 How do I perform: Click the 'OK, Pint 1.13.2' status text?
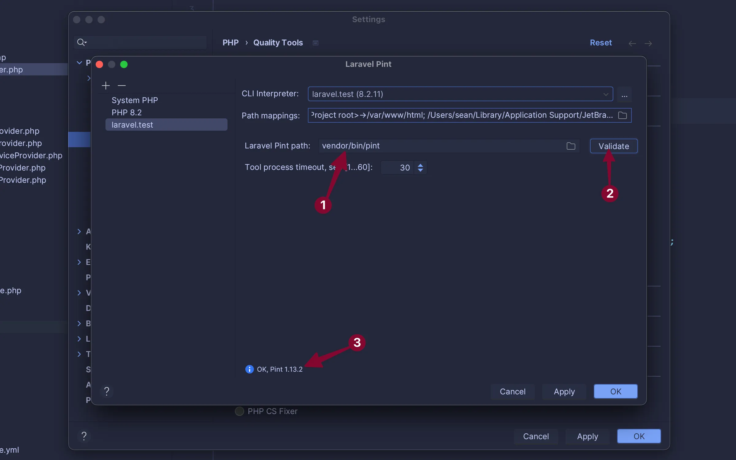(280, 369)
